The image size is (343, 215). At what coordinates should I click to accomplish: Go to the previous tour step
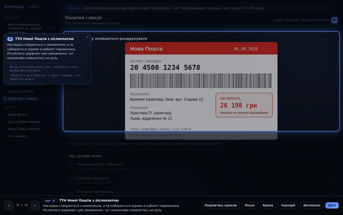point(9,205)
